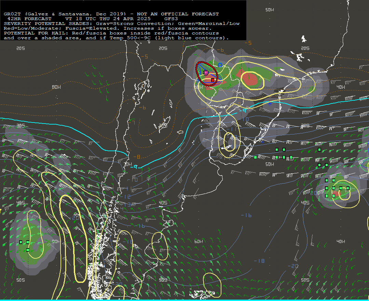The image size is (369, 301).
Task: Click the fuchsia hail box inside red contour
Action: (x=206, y=73)
